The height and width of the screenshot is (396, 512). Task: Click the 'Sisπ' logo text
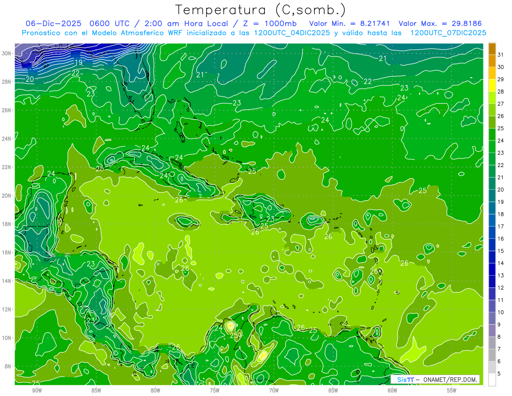point(405,379)
